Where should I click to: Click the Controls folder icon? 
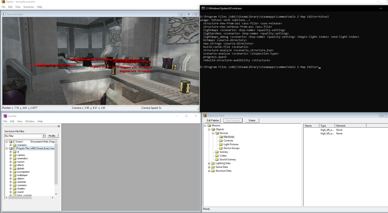(221, 140)
